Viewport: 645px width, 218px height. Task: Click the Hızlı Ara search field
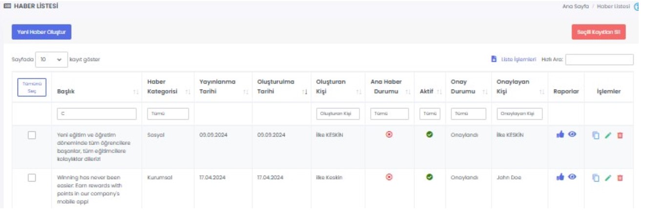tap(599, 59)
